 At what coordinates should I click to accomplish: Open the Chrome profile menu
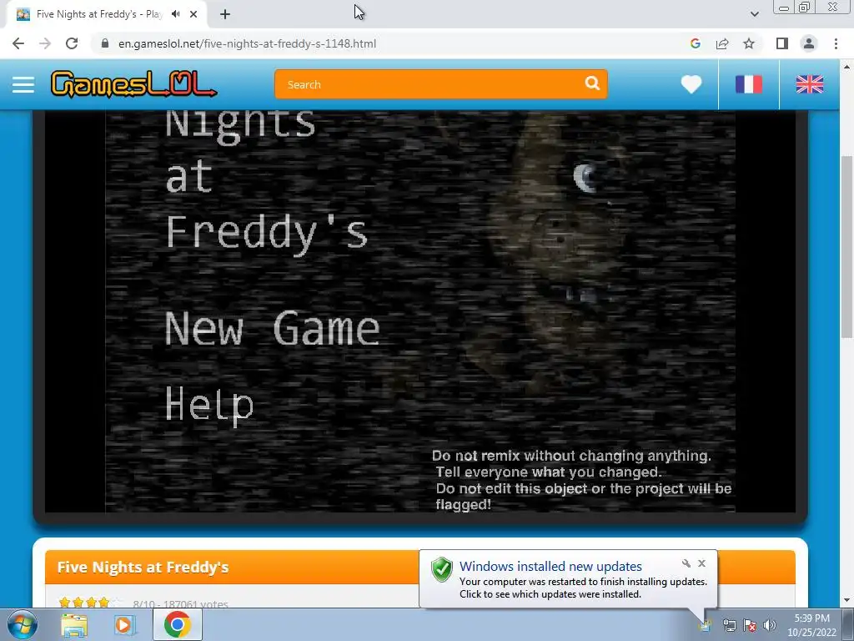(x=809, y=43)
